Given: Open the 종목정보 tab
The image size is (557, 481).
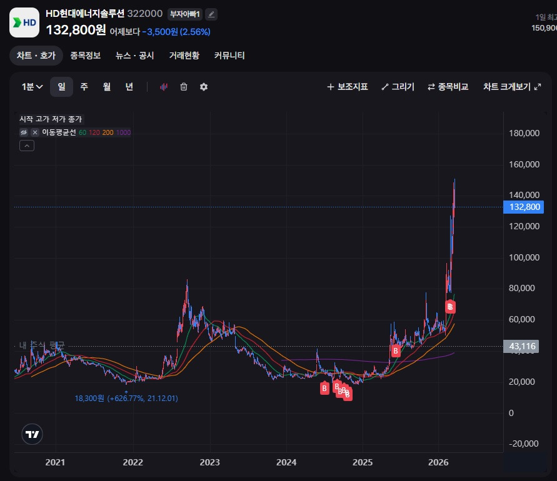Looking at the screenshot, I should pos(86,56).
